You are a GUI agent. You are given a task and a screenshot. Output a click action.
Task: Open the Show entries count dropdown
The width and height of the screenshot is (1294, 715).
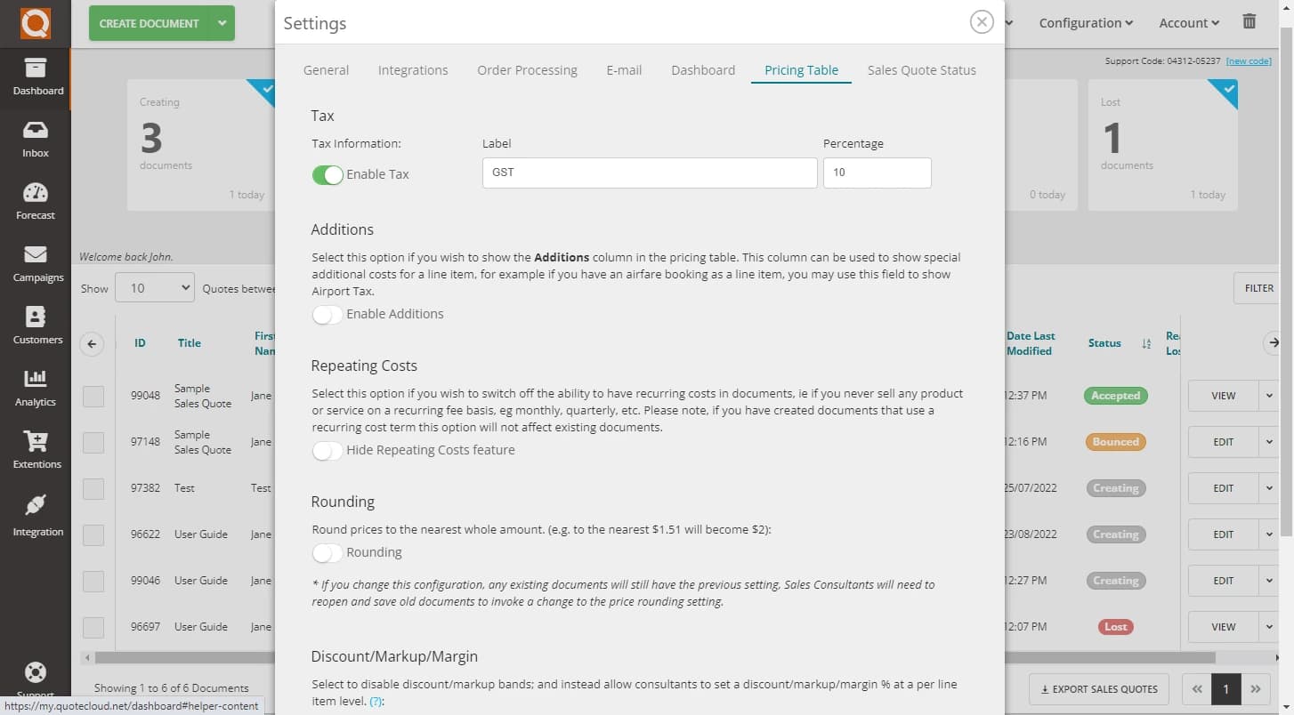point(154,287)
